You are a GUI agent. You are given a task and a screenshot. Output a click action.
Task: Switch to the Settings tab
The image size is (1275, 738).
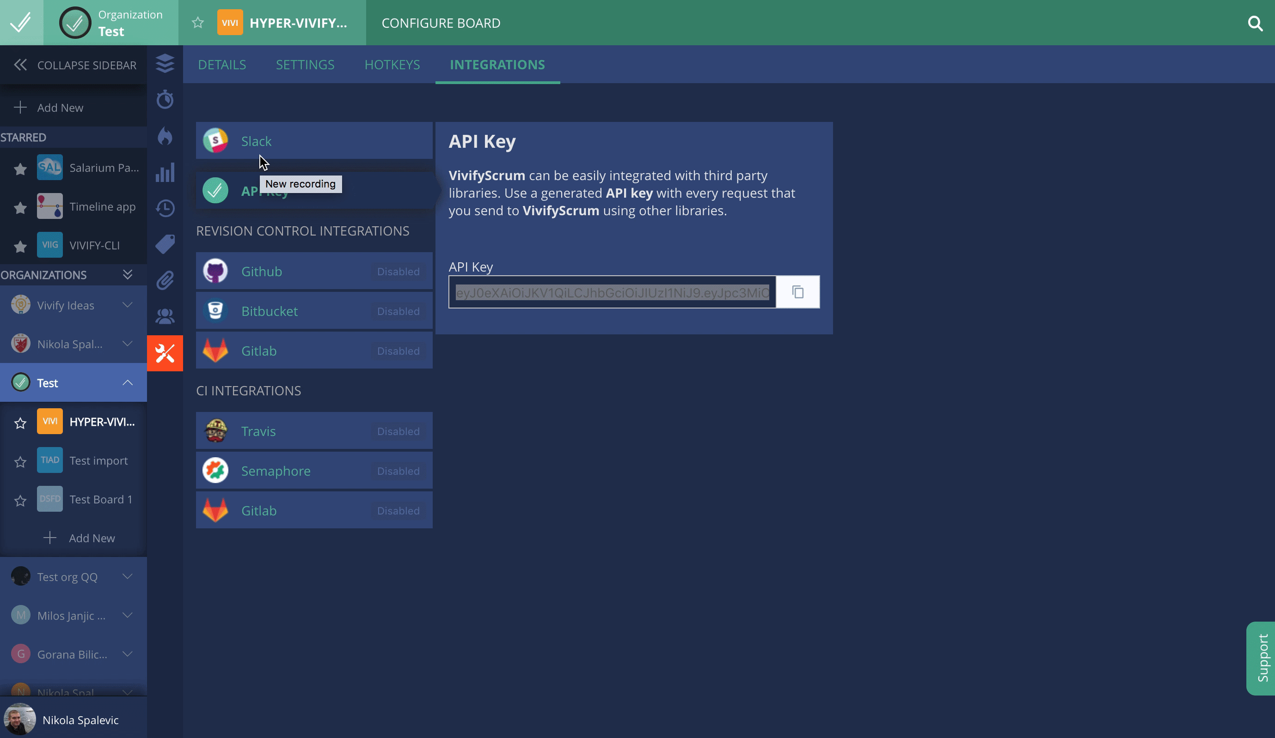tap(305, 65)
